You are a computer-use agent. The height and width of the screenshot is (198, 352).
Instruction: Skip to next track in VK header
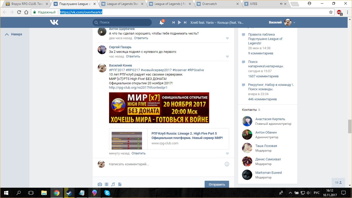coord(185,22)
